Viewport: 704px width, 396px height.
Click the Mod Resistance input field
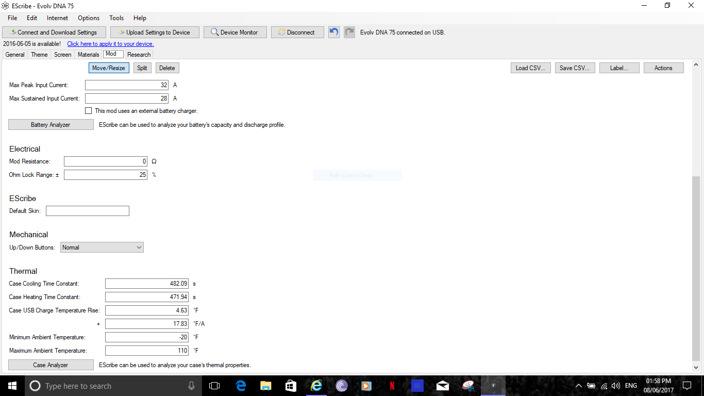point(106,161)
